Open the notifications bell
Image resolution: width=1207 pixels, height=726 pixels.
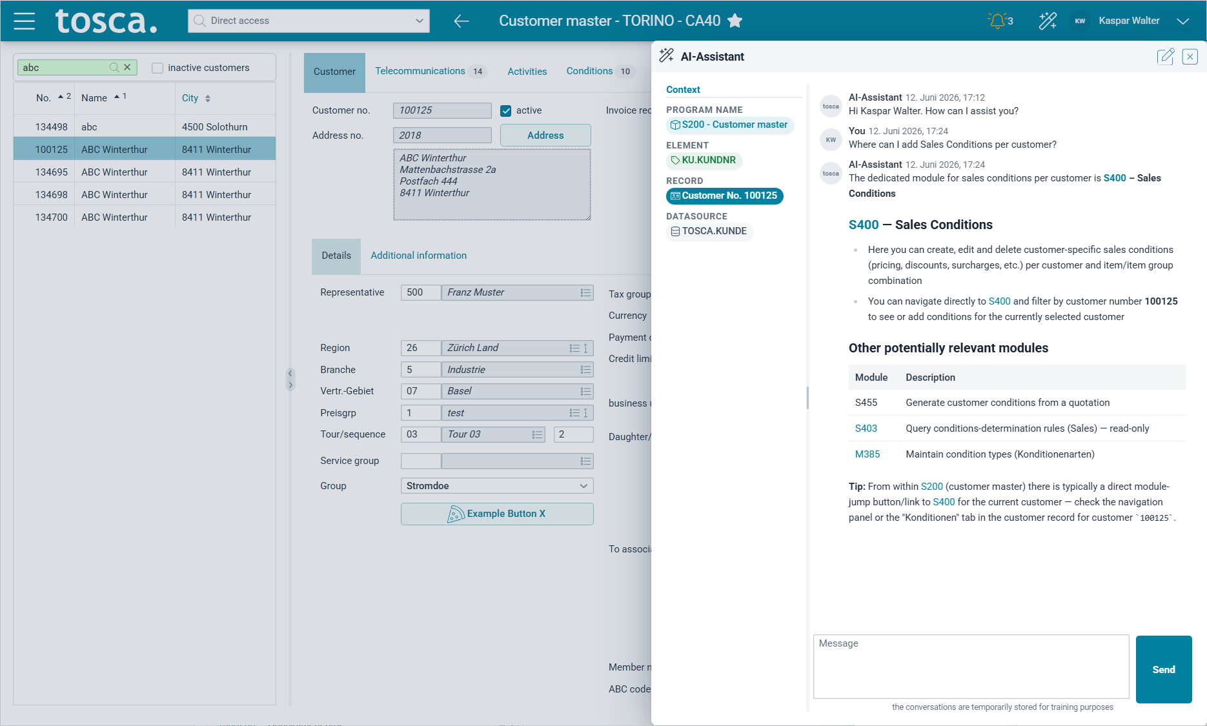pos(997,21)
